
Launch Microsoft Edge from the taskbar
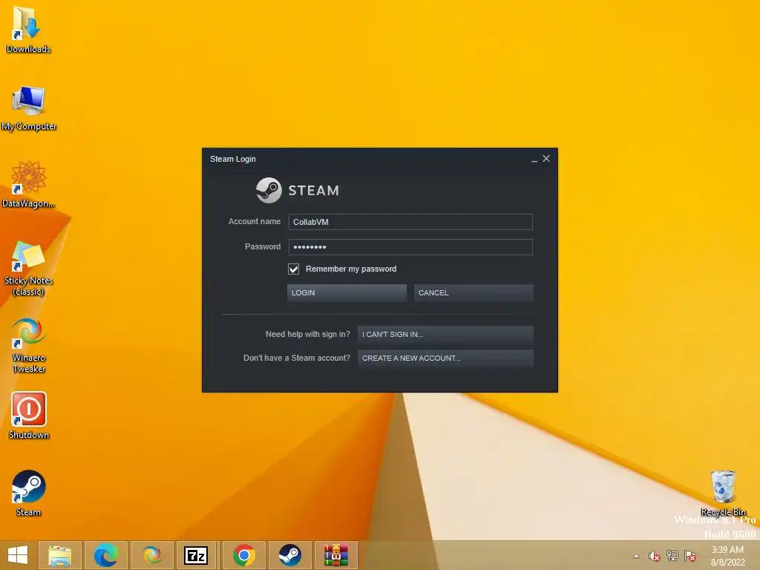[105, 555]
